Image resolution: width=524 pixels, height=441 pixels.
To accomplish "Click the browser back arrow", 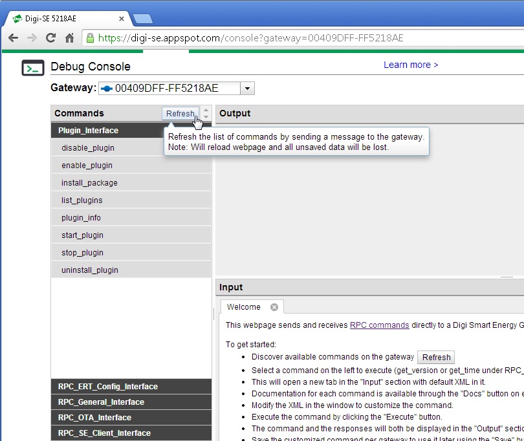I will pos(13,38).
